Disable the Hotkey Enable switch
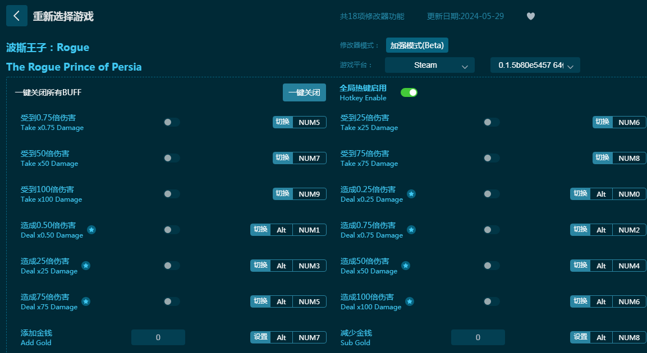 [409, 92]
